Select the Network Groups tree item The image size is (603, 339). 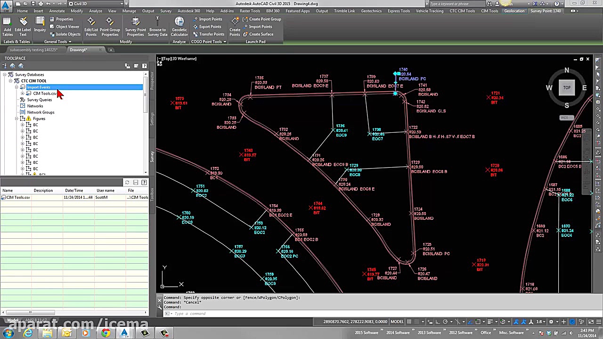[x=41, y=112]
